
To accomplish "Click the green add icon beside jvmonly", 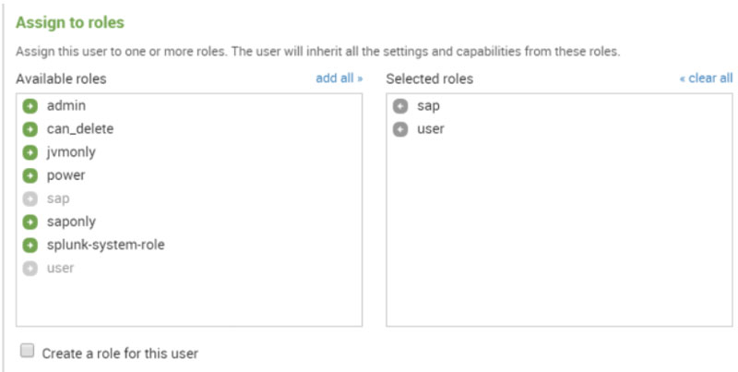I will coord(30,152).
